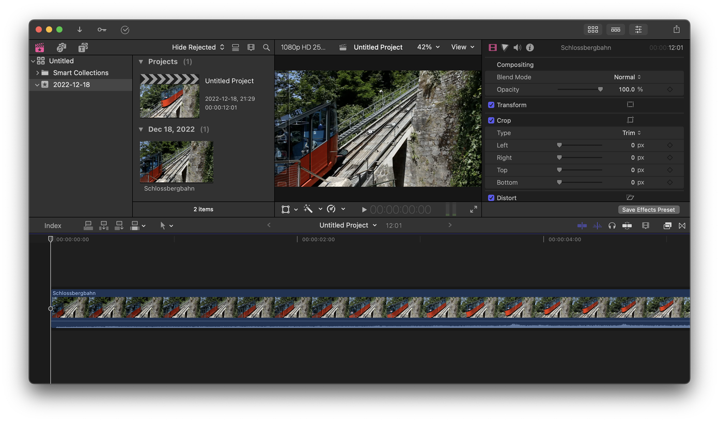Insert clip into storyline button
Viewport: 719px width, 422px height.
104,226
